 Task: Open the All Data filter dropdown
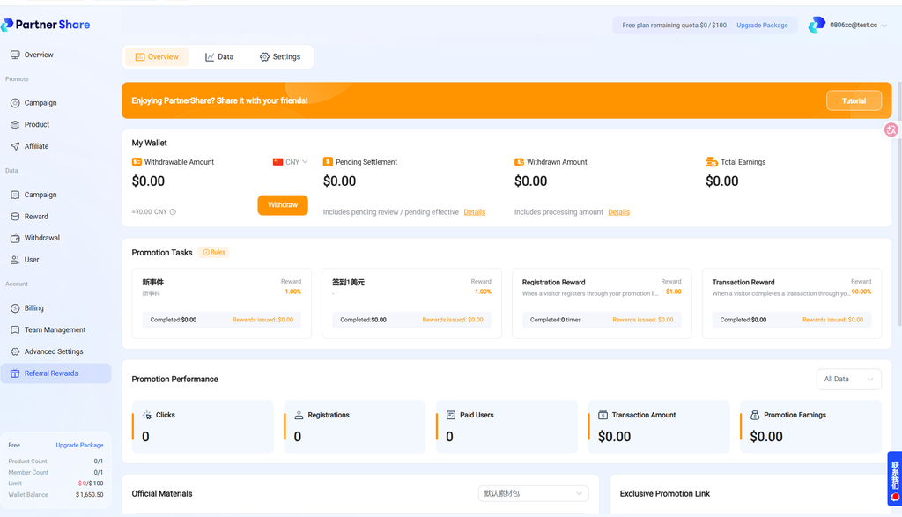848,379
